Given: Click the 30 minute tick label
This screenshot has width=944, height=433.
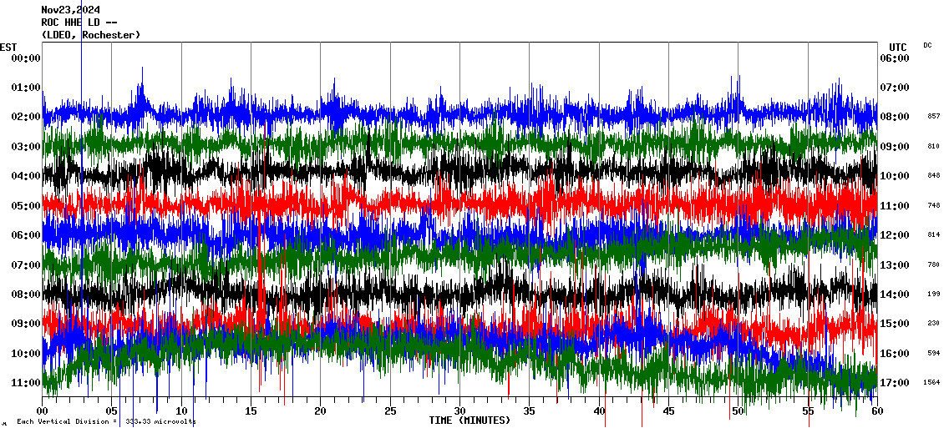Looking at the screenshot, I should [459, 411].
